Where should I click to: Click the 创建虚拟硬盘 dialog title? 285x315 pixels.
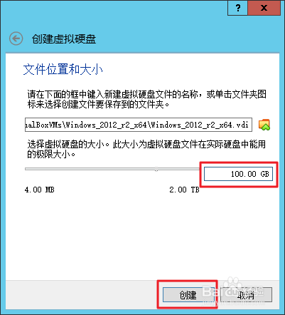[64, 39]
